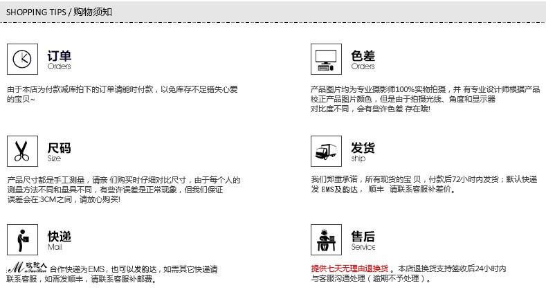The image size is (546, 301).
Task: Click the 售后 Service heading
Action: tap(363, 240)
